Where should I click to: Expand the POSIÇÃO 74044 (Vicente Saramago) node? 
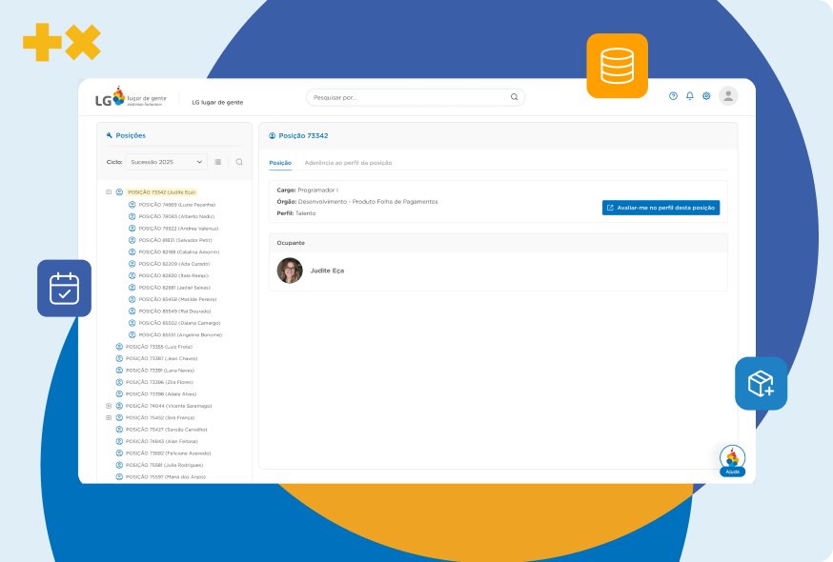point(109,406)
